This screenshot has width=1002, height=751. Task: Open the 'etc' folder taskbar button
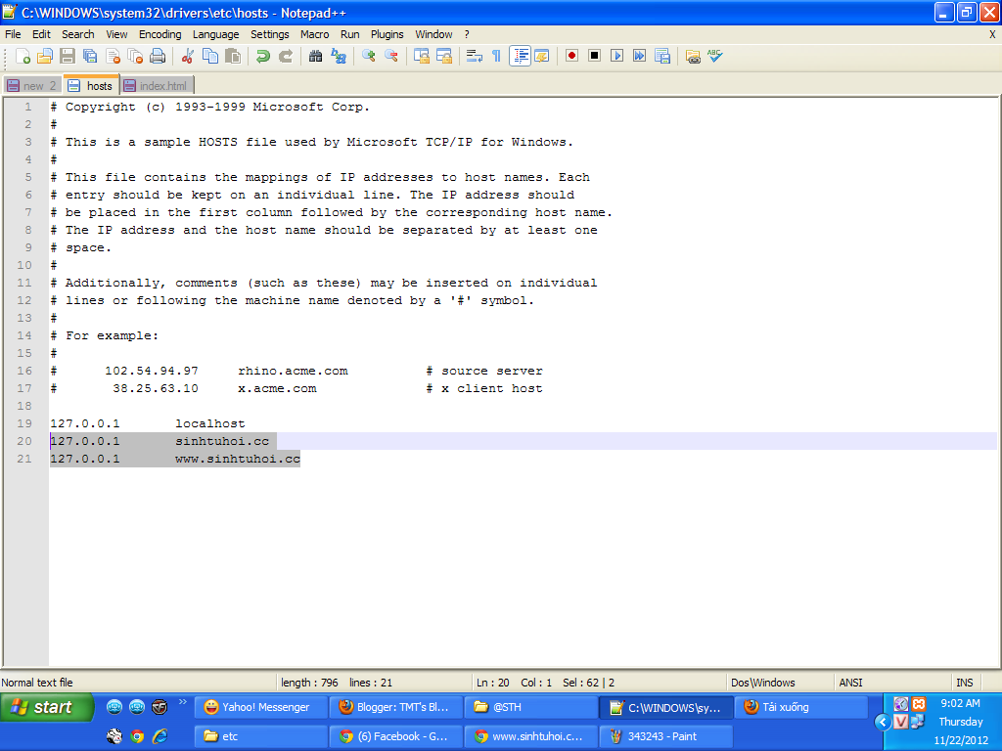coord(260,736)
